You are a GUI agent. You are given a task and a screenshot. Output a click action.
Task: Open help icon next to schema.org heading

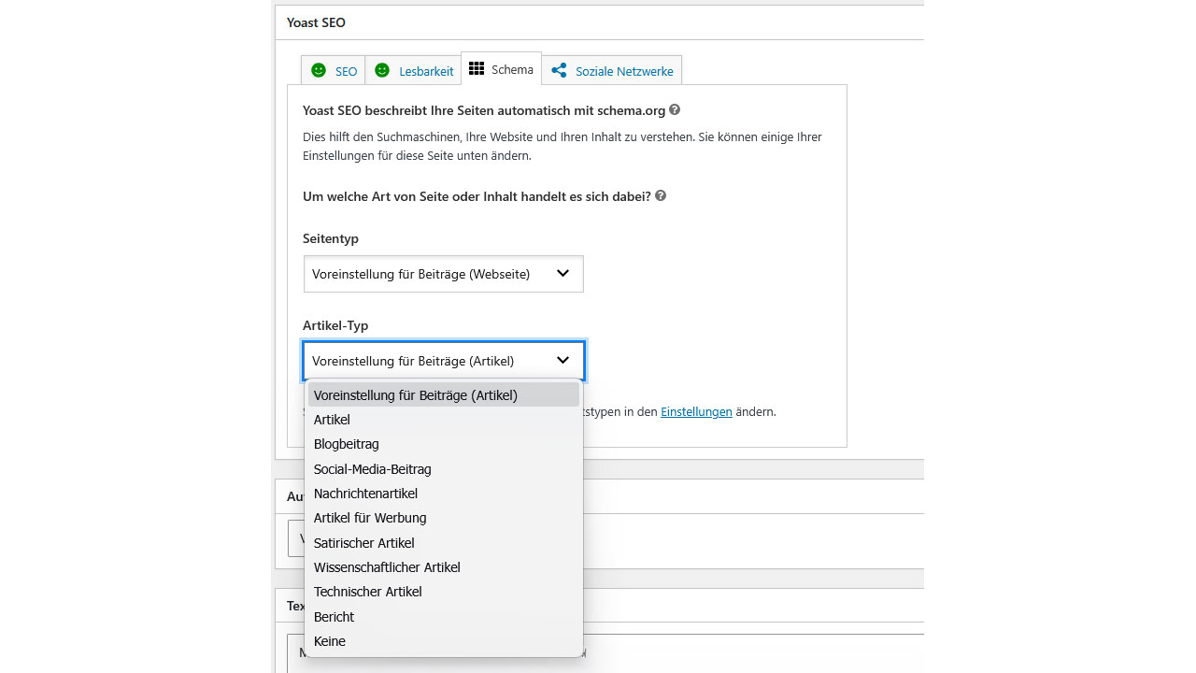(675, 110)
